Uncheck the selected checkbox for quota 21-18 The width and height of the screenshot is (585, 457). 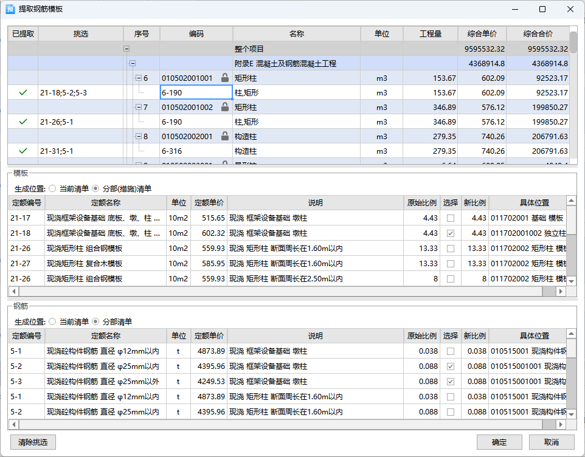click(450, 233)
